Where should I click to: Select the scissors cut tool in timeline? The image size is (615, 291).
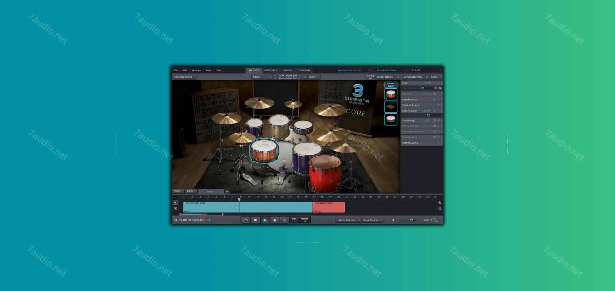point(175,208)
